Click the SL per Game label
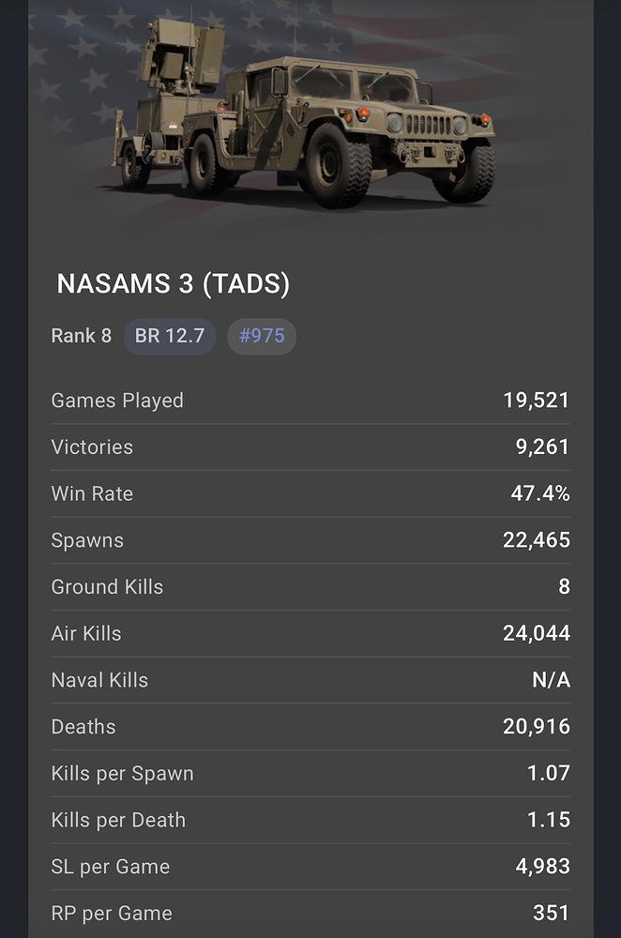 pos(111,867)
